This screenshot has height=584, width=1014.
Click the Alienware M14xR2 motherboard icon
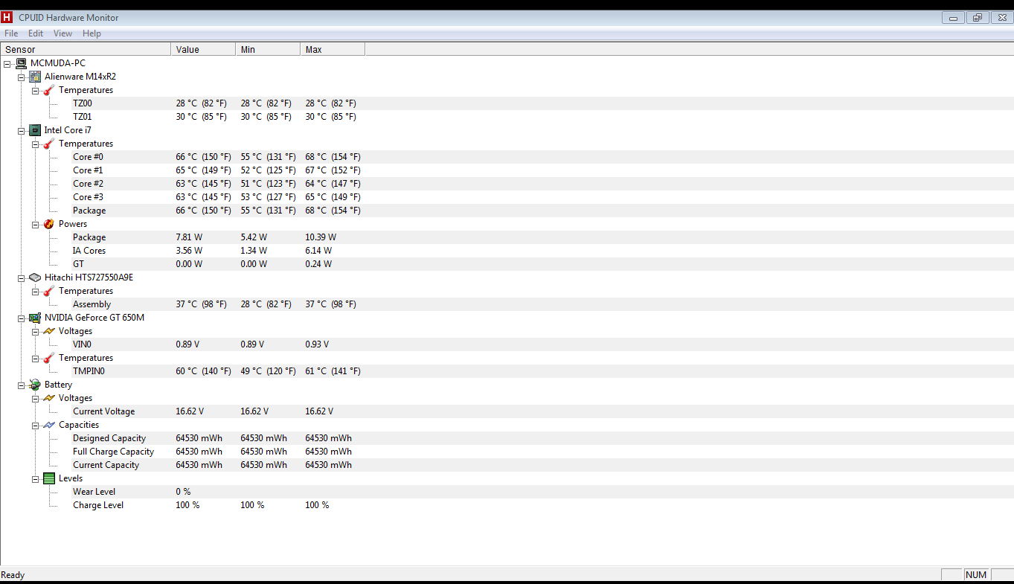[x=35, y=77]
